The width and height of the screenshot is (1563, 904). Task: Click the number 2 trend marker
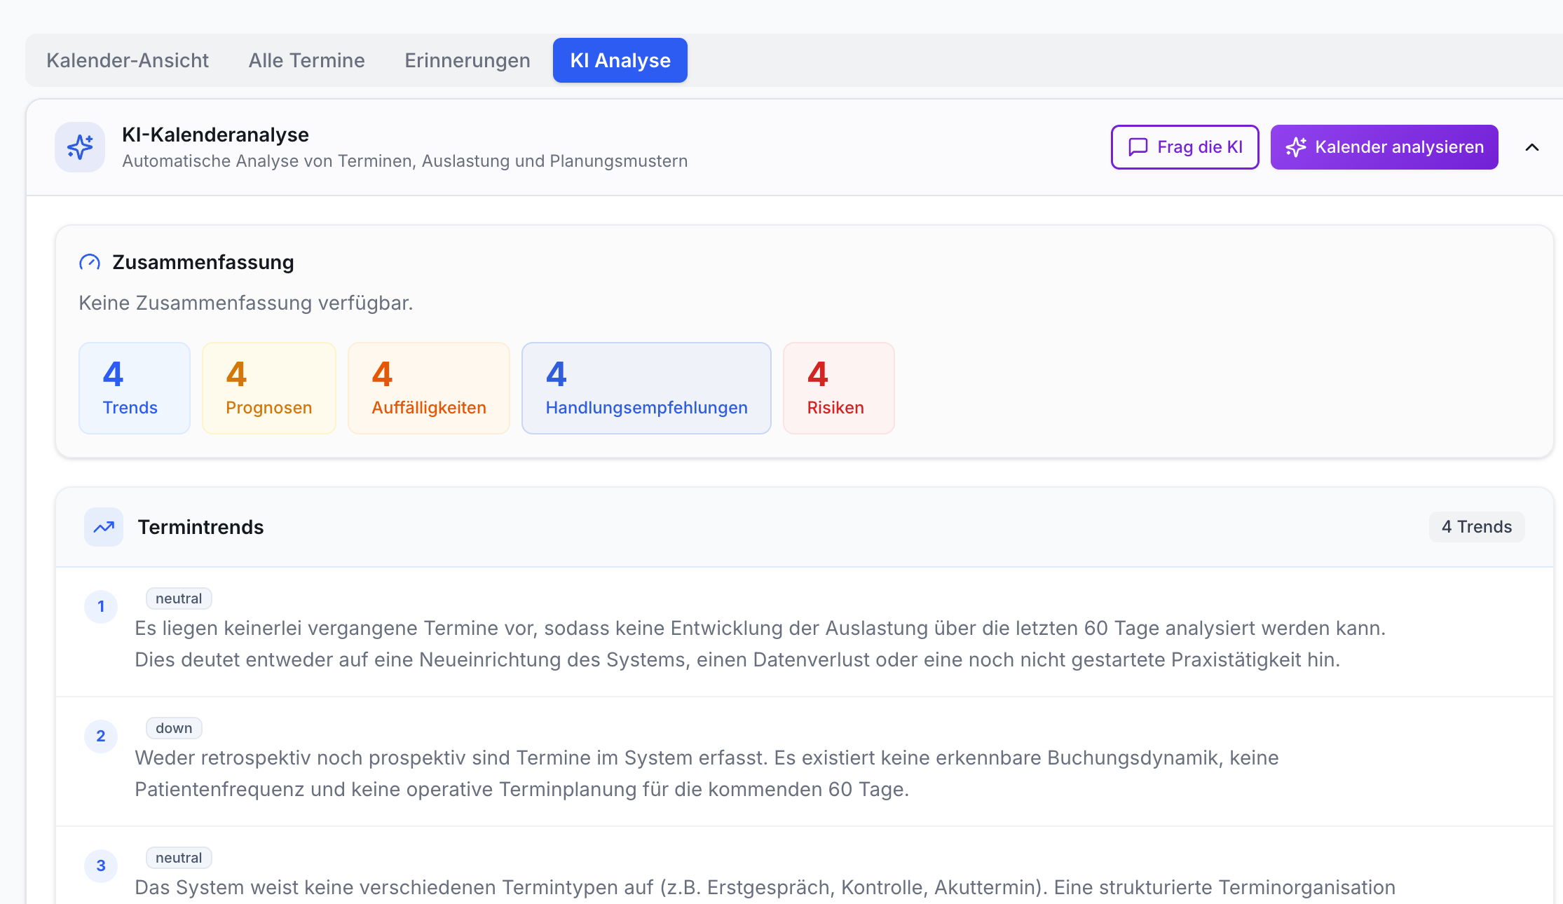101,736
